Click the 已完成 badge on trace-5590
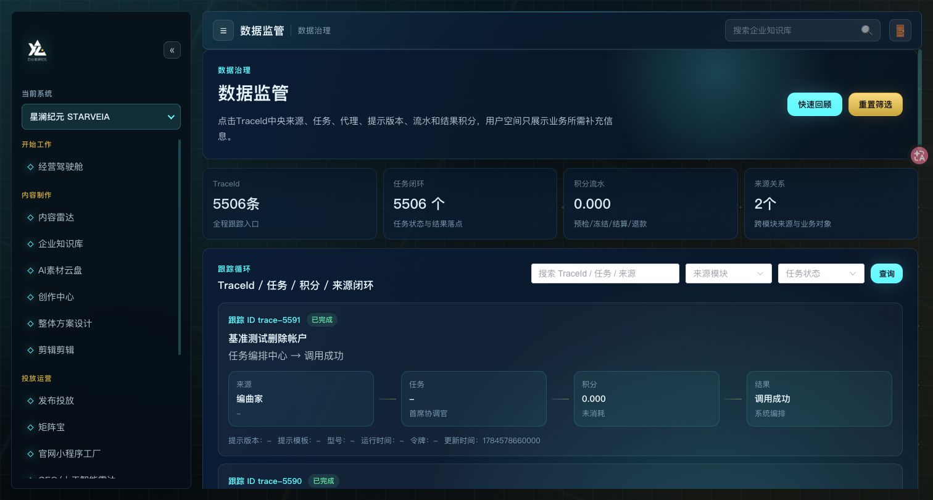The width and height of the screenshot is (933, 500). click(323, 481)
